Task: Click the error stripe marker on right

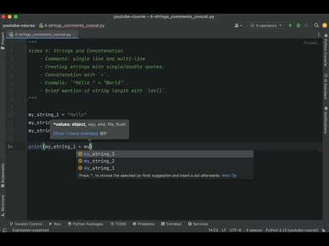Action: 321,151
